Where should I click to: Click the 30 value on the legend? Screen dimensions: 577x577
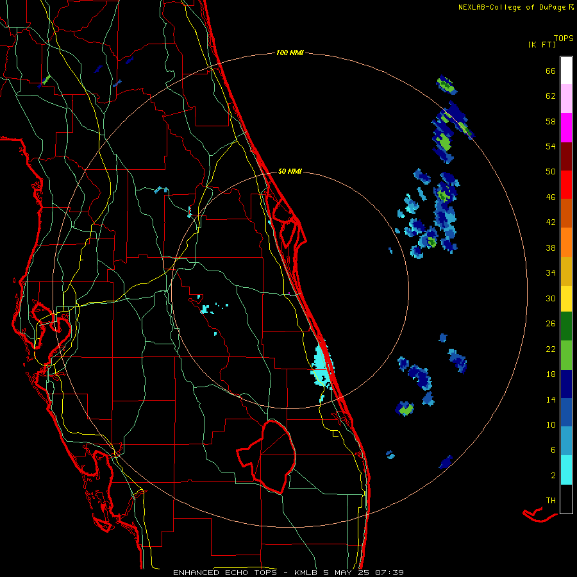[551, 298]
